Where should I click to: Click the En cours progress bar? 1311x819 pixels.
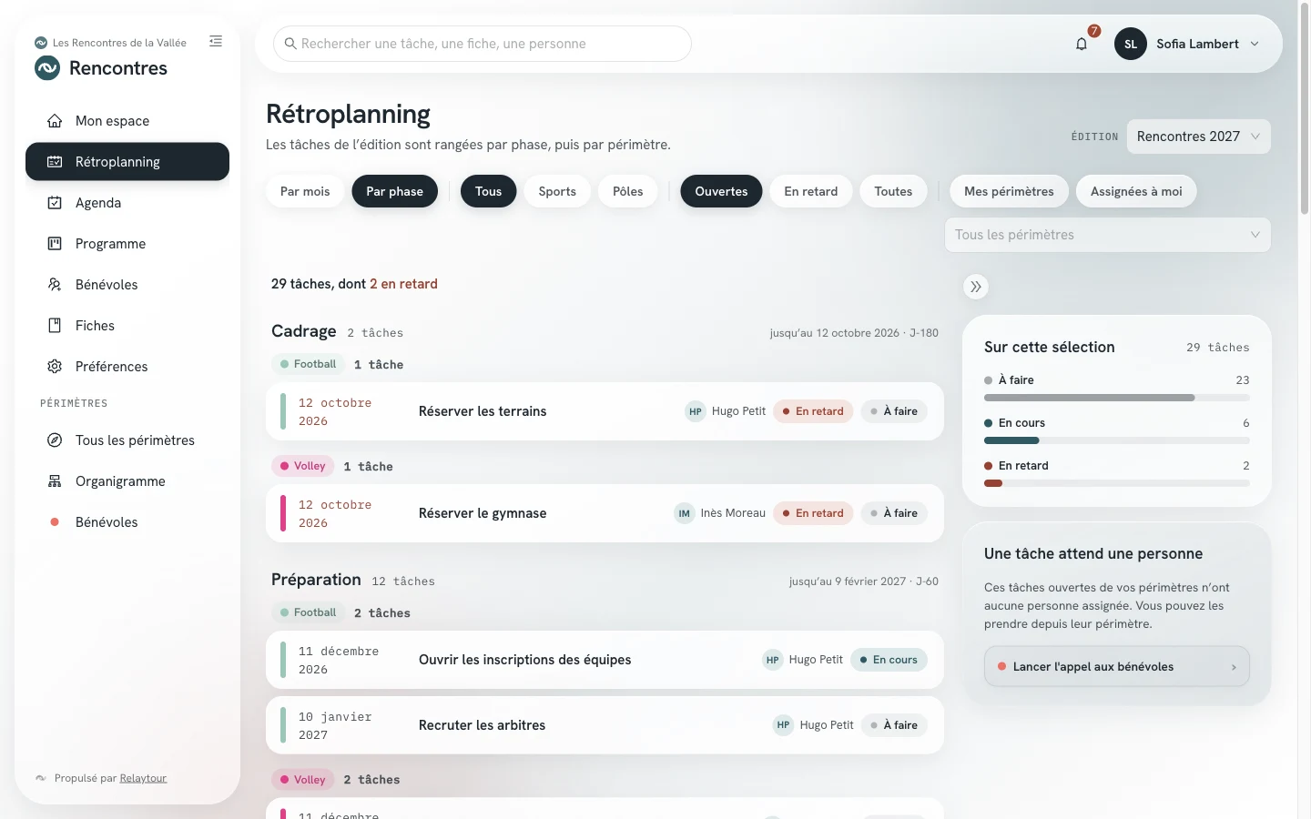pyautogui.click(x=1117, y=440)
